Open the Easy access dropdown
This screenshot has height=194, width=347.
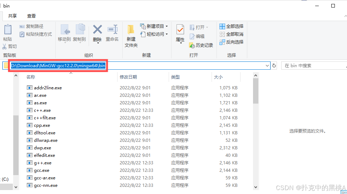154,34
